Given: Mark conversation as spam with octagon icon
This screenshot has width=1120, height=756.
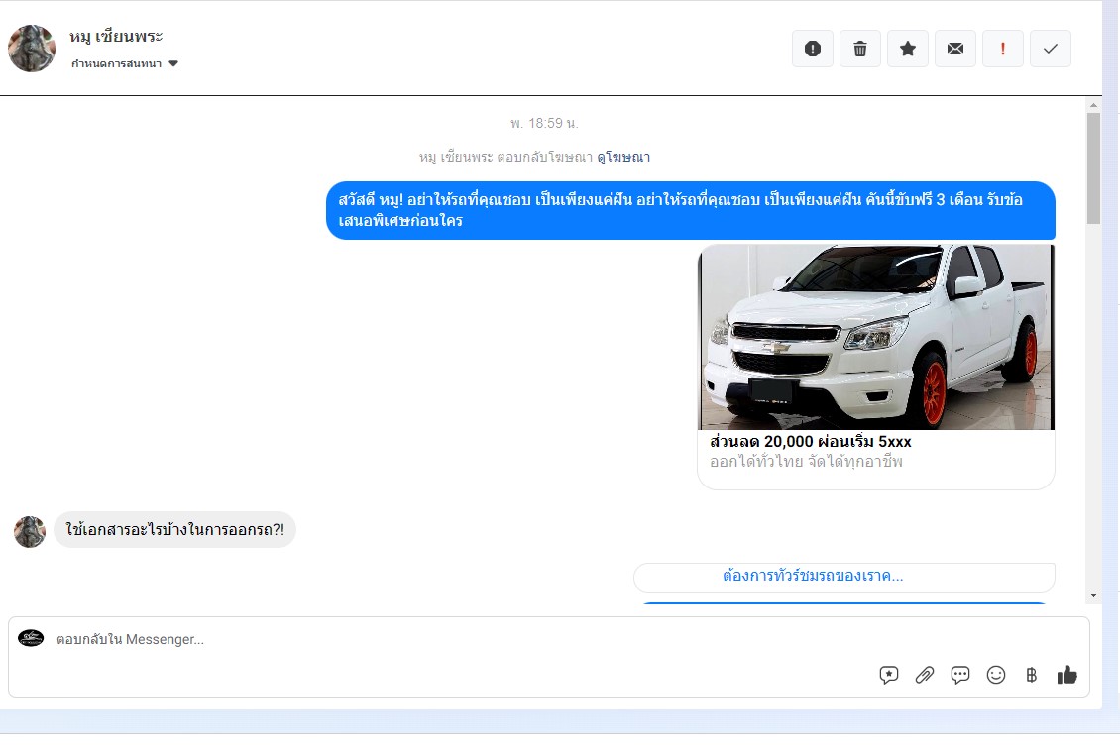Looking at the screenshot, I should tap(813, 49).
